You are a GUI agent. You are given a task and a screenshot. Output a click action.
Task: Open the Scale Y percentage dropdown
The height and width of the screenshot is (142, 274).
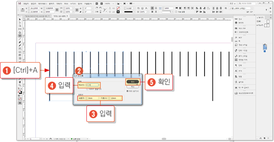point(73,12)
